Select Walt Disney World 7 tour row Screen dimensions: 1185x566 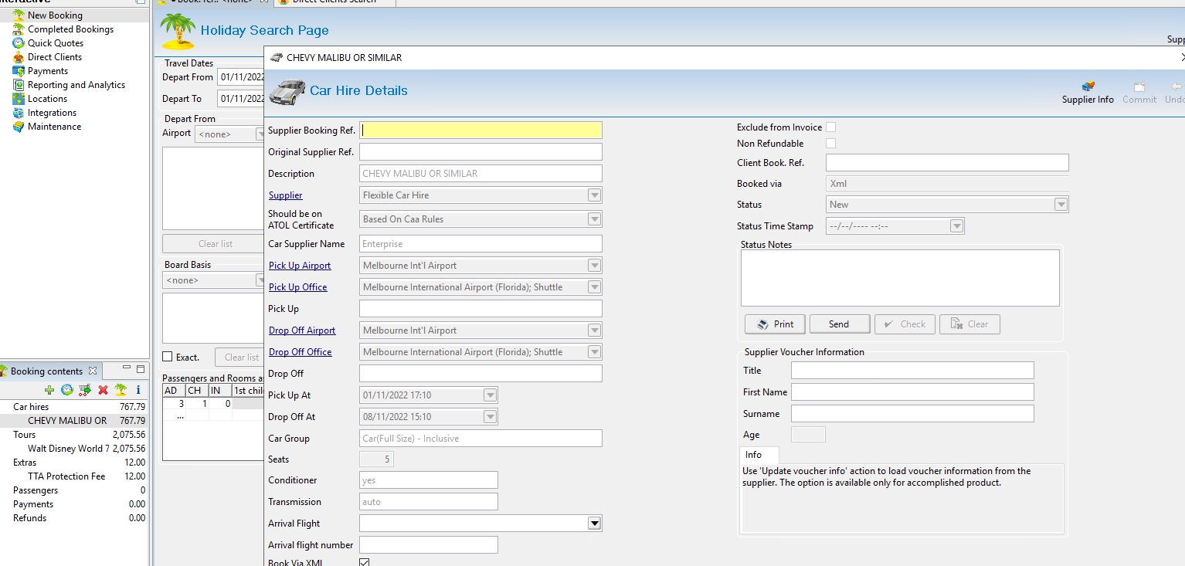[x=74, y=449]
